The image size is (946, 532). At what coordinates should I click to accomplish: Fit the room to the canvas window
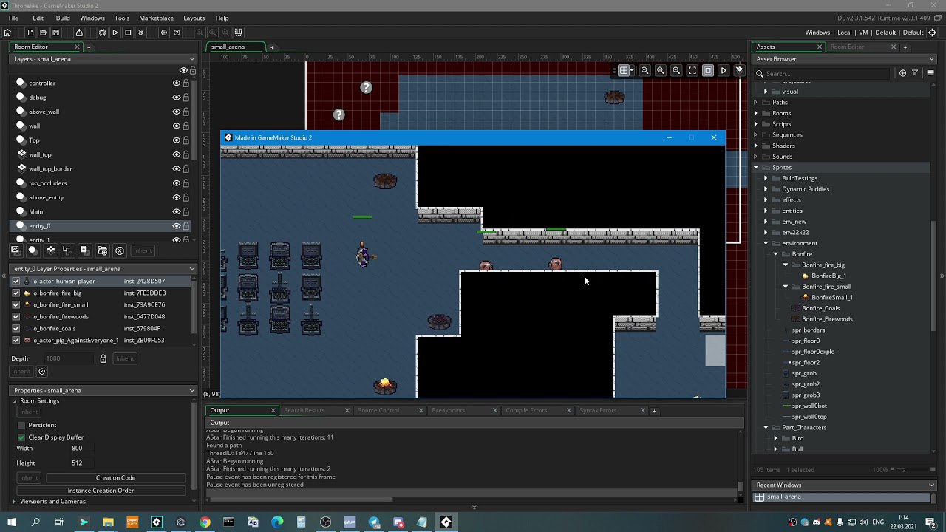(692, 70)
